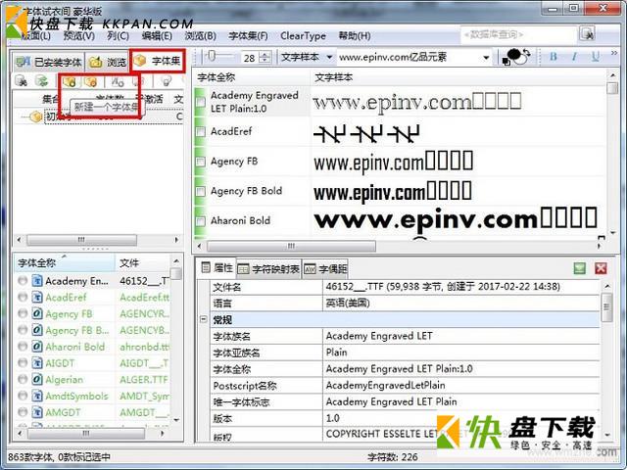Click the properties panel vertical scrollbar thumb

coord(606,307)
